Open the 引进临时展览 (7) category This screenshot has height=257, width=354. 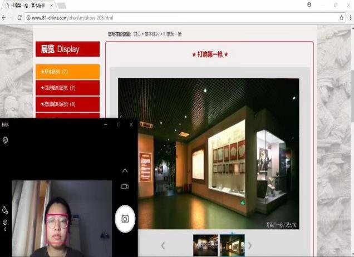67,88
